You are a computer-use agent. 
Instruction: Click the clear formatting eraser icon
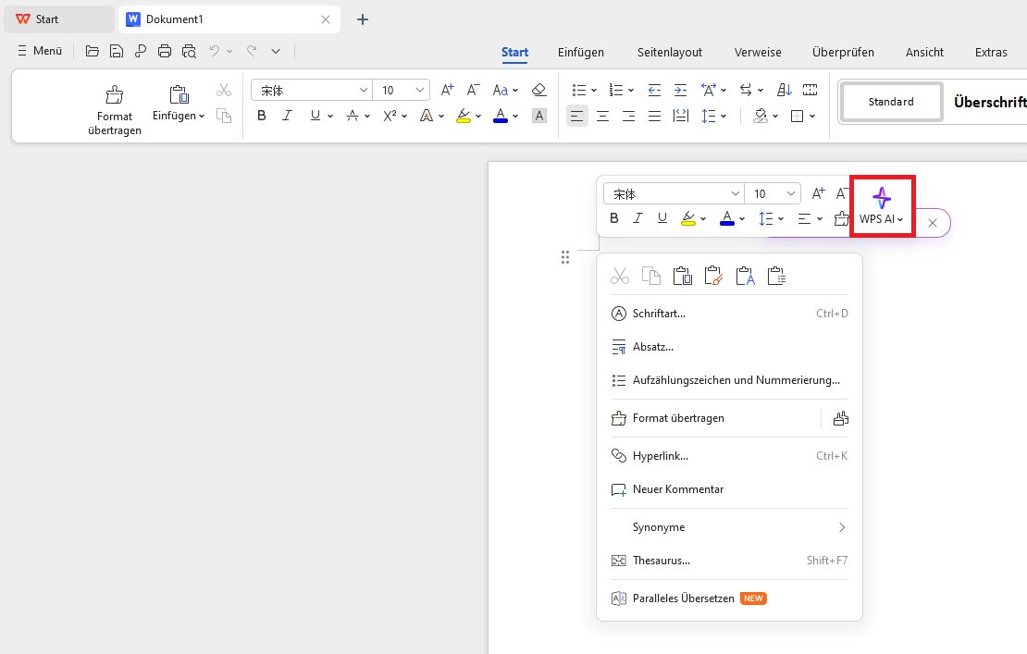(x=539, y=90)
